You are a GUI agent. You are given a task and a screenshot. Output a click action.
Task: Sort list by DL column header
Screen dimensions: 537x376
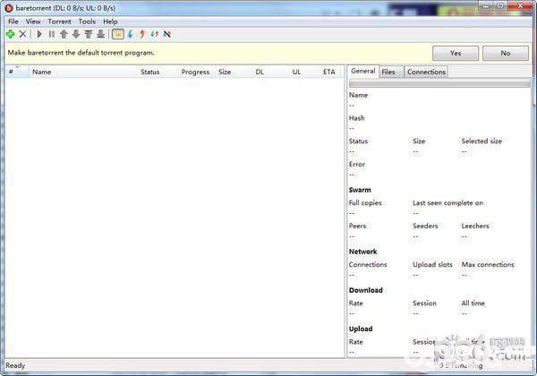(270, 72)
